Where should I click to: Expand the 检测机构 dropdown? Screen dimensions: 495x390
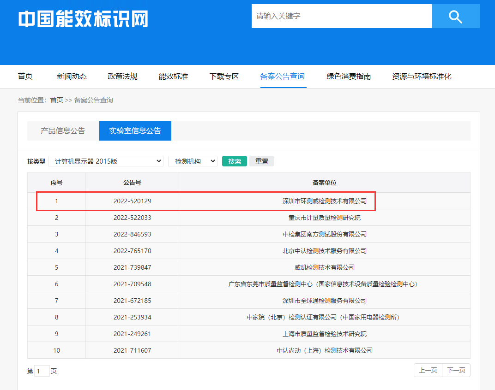point(193,161)
